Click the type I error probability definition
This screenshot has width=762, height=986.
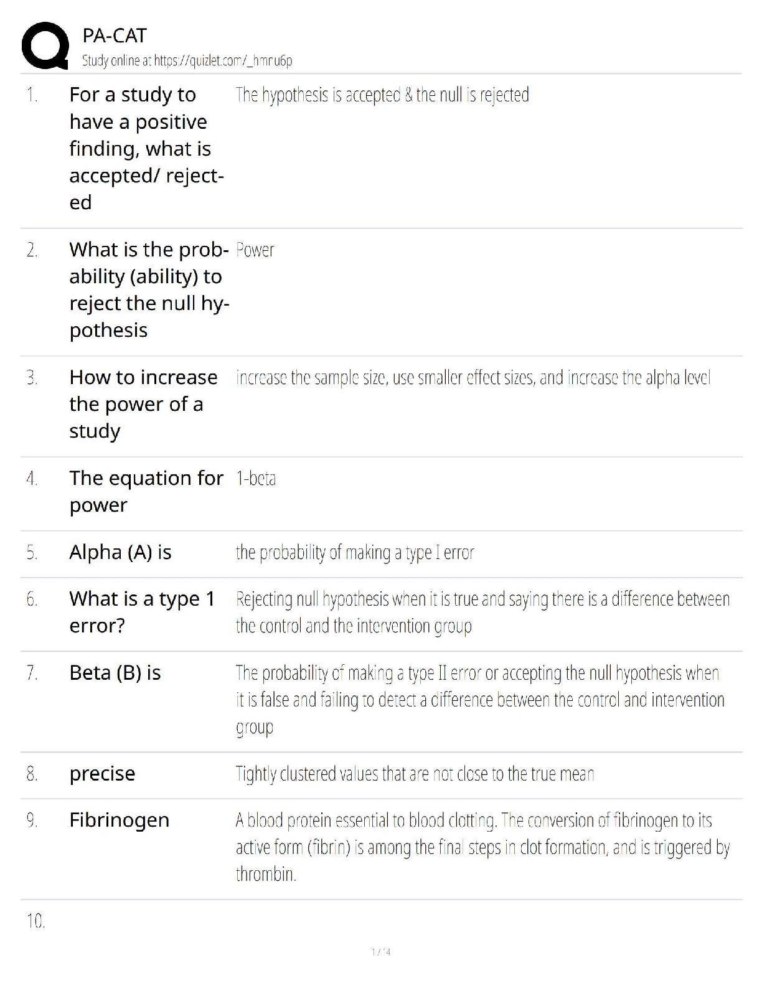[355, 553]
